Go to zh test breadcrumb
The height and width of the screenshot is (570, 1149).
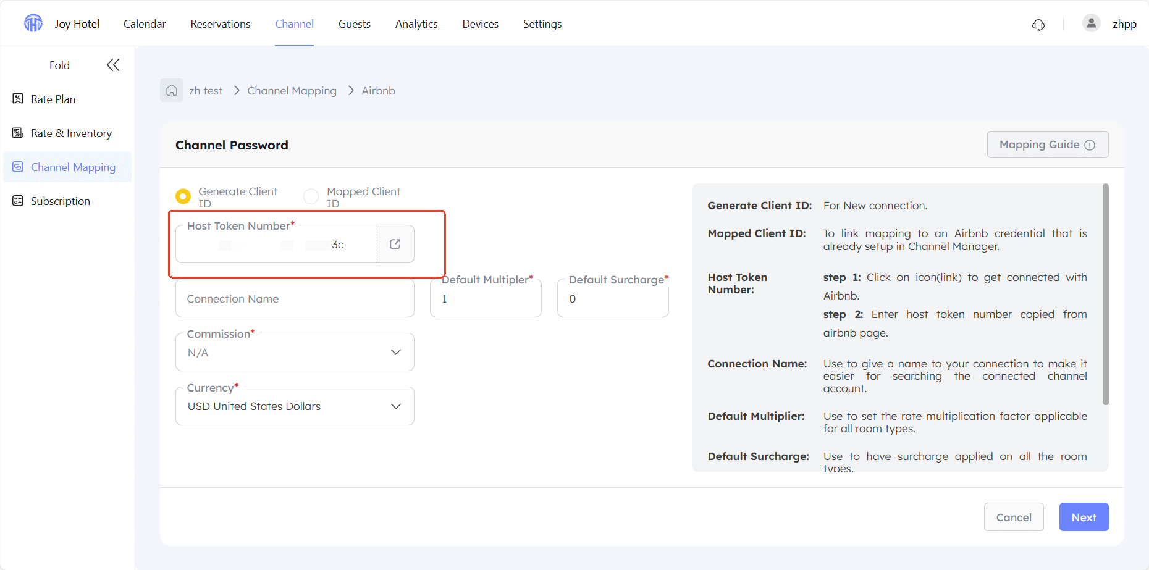click(206, 91)
